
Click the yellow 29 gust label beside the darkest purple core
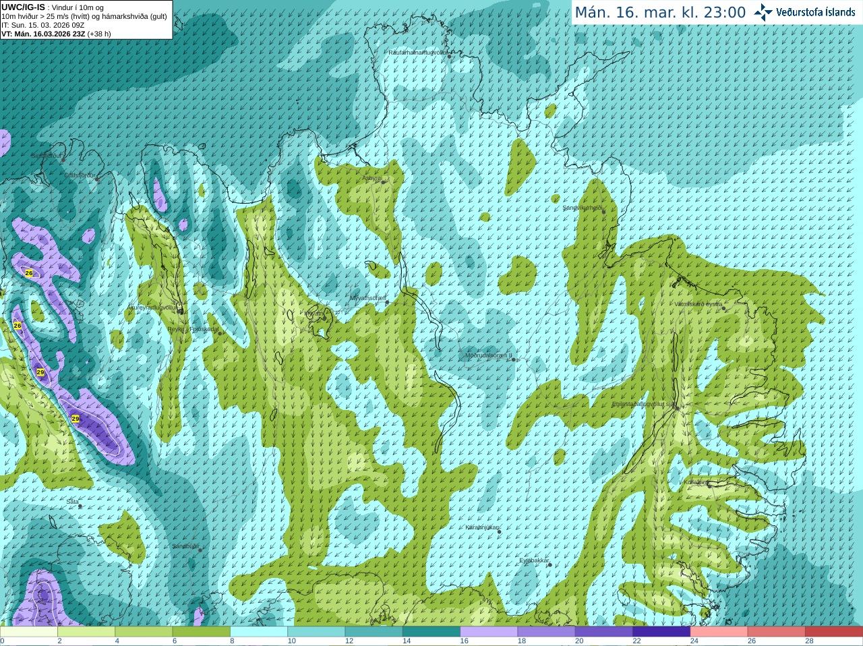pos(75,419)
